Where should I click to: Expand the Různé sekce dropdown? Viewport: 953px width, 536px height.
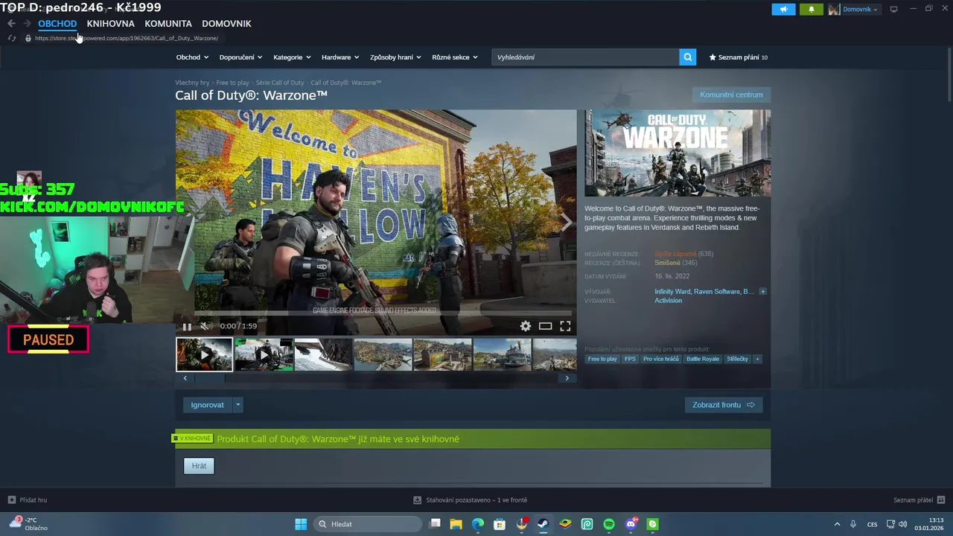pyautogui.click(x=455, y=57)
